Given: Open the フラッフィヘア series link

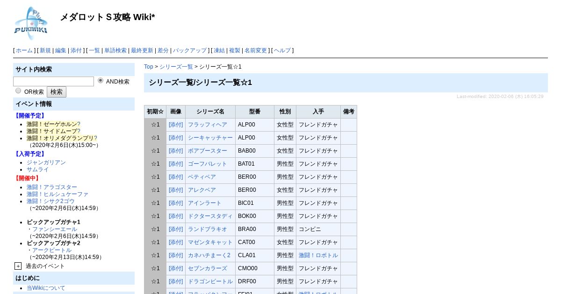Looking at the screenshot, I should (x=208, y=125).
